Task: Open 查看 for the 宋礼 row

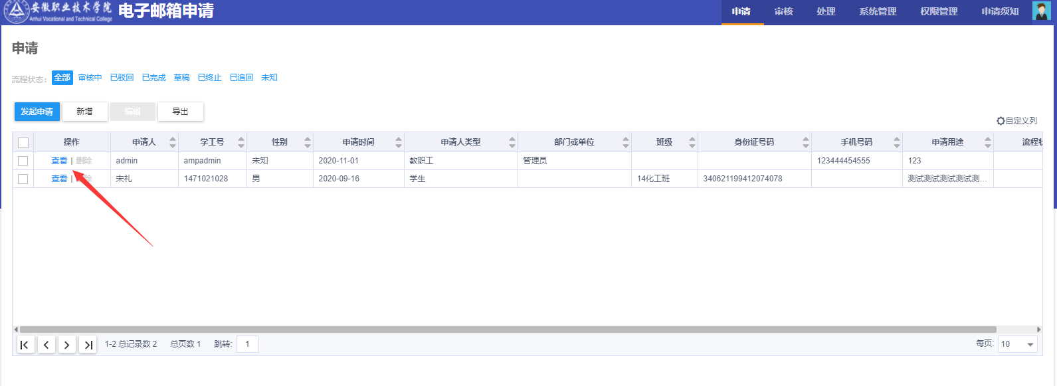Action: tap(59, 179)
